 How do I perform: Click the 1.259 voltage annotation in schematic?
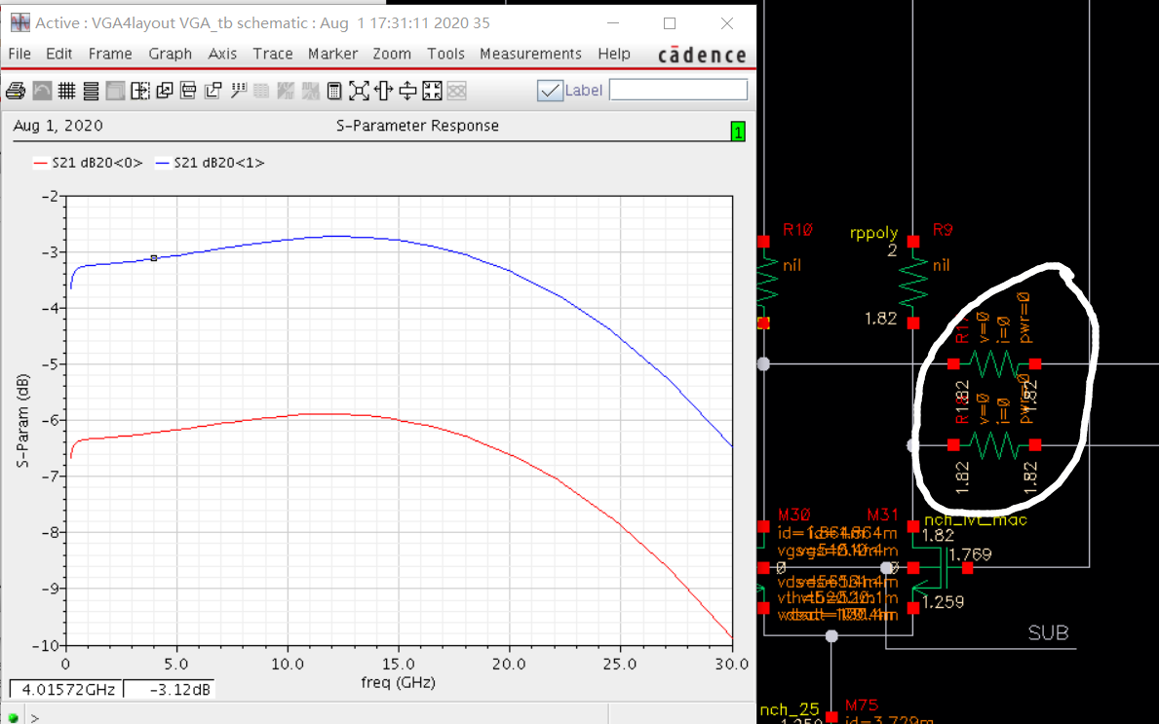(944, 602)
